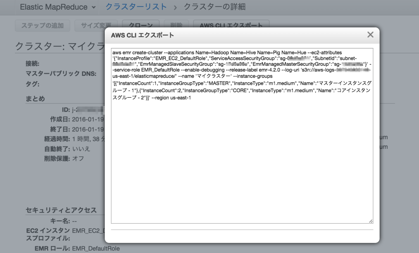Go to クラスターリスト breadcrumb link
This screenshot has height=253, width=419.
click(136, 7)
